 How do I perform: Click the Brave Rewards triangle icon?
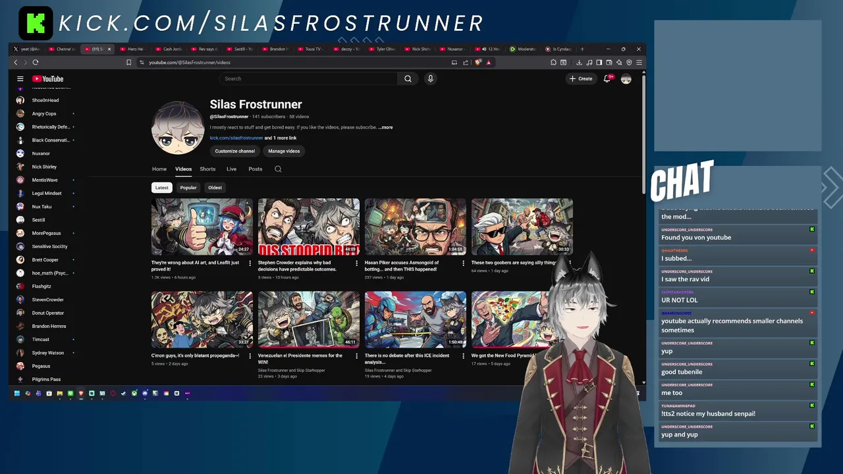tap(489, 63)
